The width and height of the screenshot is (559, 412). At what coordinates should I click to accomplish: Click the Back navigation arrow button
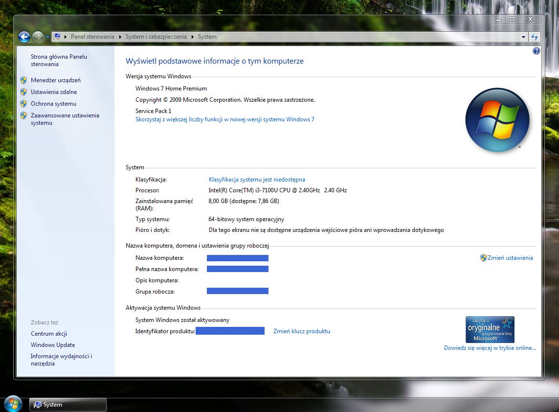[24, 37]
